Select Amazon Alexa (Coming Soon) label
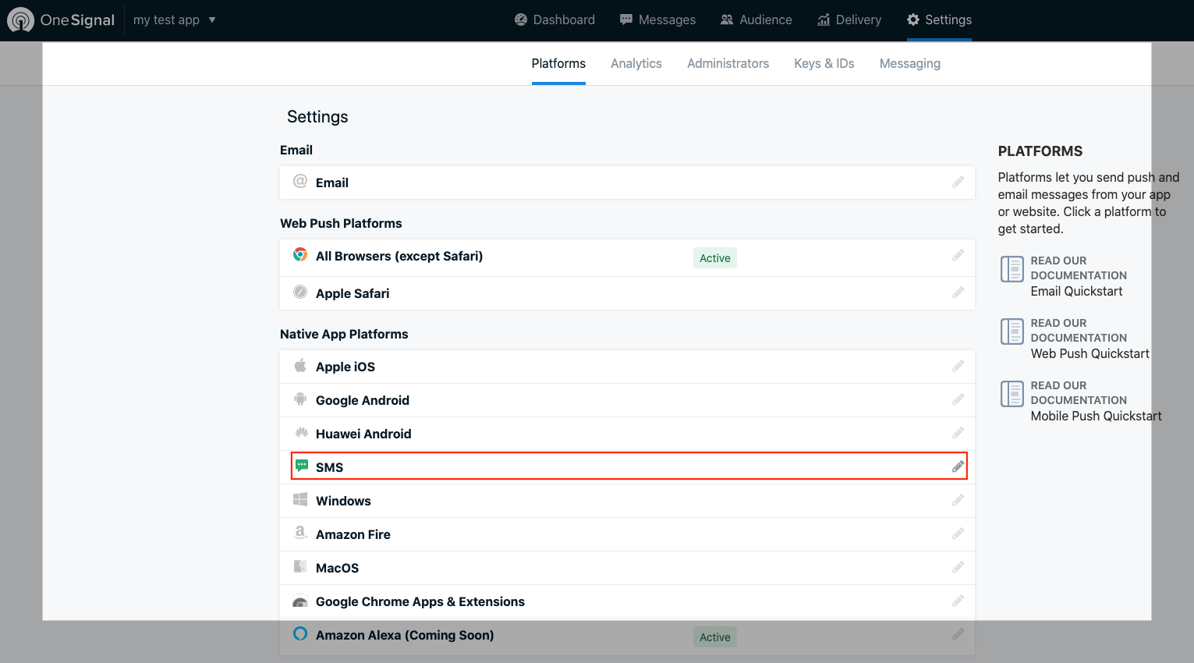 point(405,635)
